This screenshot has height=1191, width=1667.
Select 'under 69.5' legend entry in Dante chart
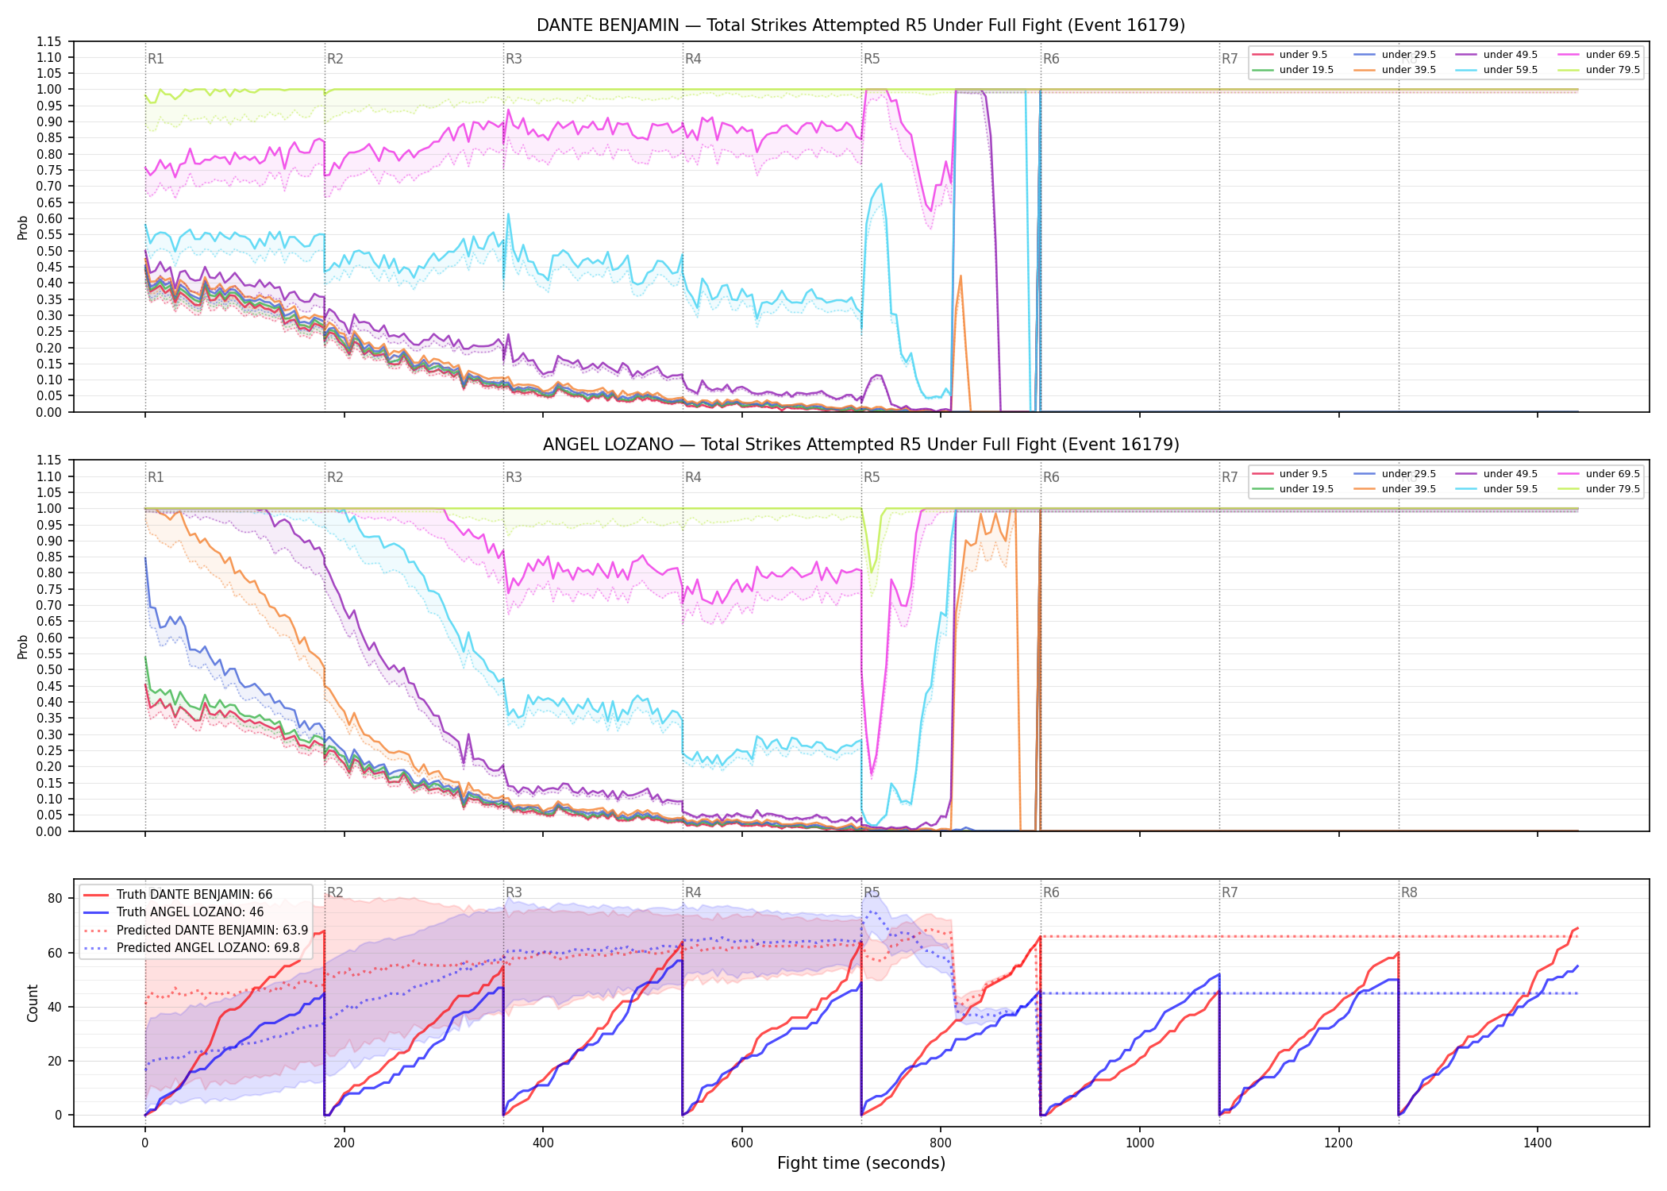tap(1599, 55)
